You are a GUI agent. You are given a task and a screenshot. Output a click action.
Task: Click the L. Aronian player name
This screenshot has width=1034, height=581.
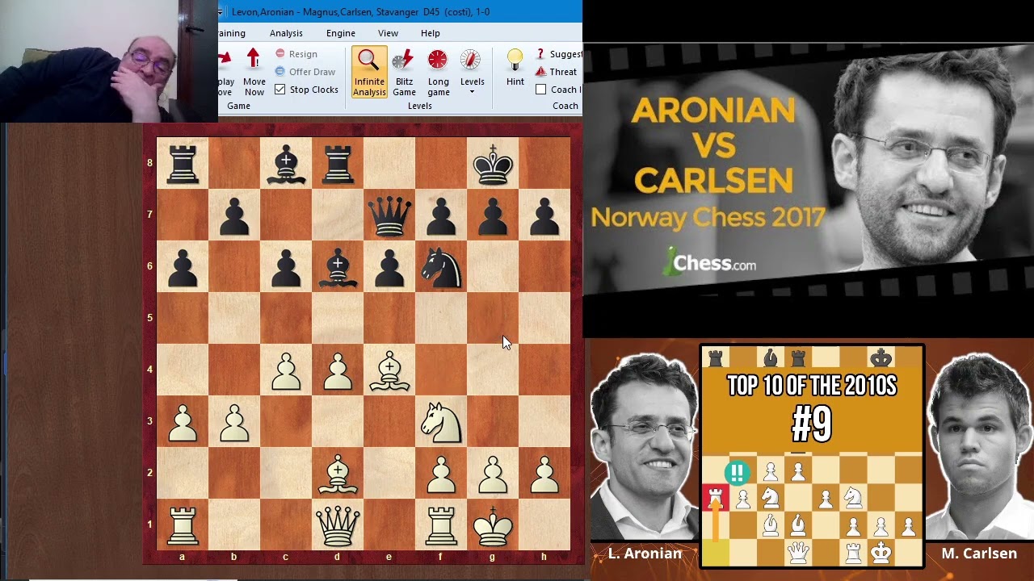pyautogui.click(x=645, y=554)
